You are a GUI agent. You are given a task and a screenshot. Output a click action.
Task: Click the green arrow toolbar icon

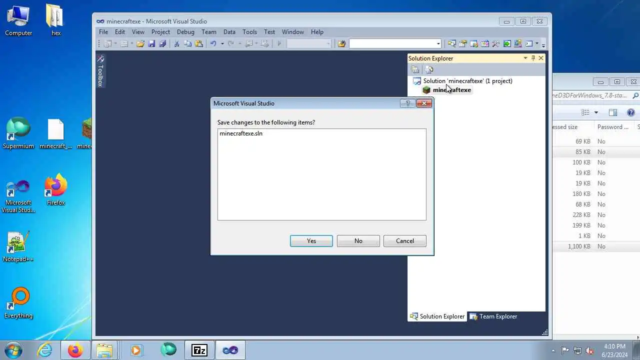507,44
